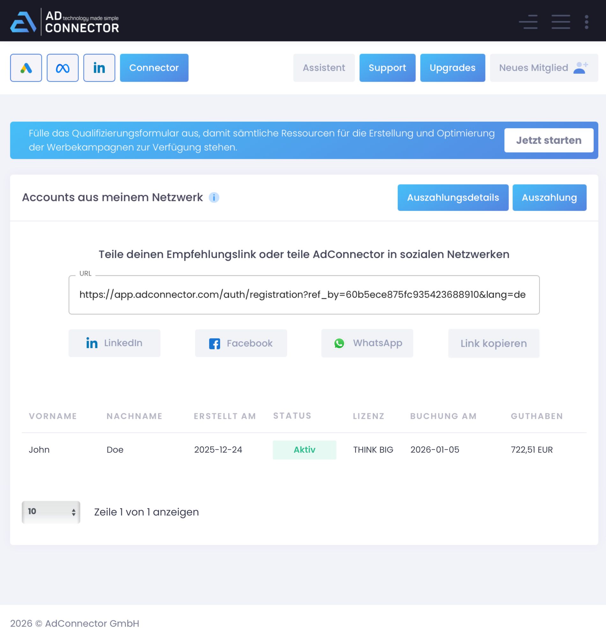The image size is (606, 638).
Task: Share referral link on LinkedIn
Action: coord(115,343)
